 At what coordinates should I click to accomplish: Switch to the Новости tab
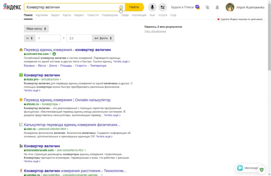coord(93,15)
